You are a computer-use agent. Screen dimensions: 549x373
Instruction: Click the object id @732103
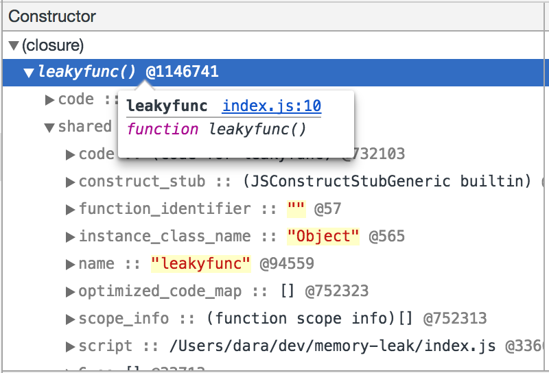tap(373, 154)
